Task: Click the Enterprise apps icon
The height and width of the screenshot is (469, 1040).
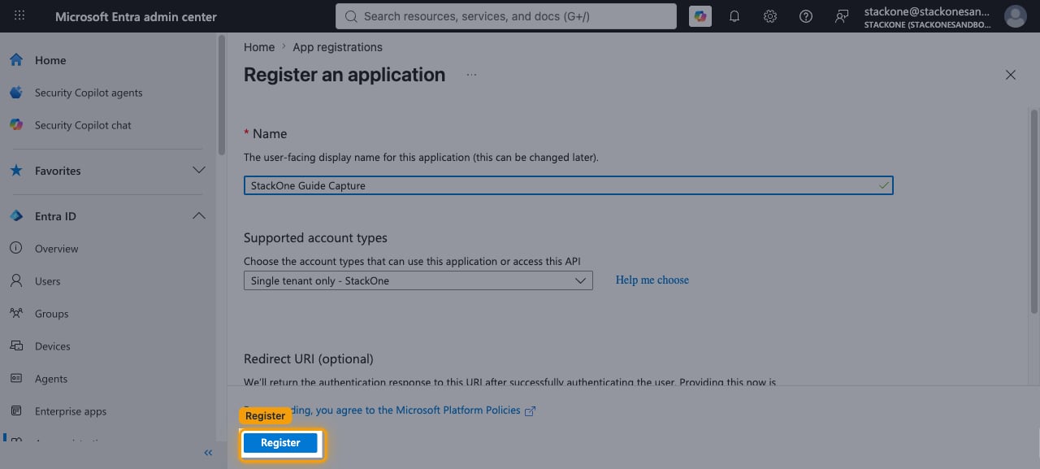Action: click(16, 411)
